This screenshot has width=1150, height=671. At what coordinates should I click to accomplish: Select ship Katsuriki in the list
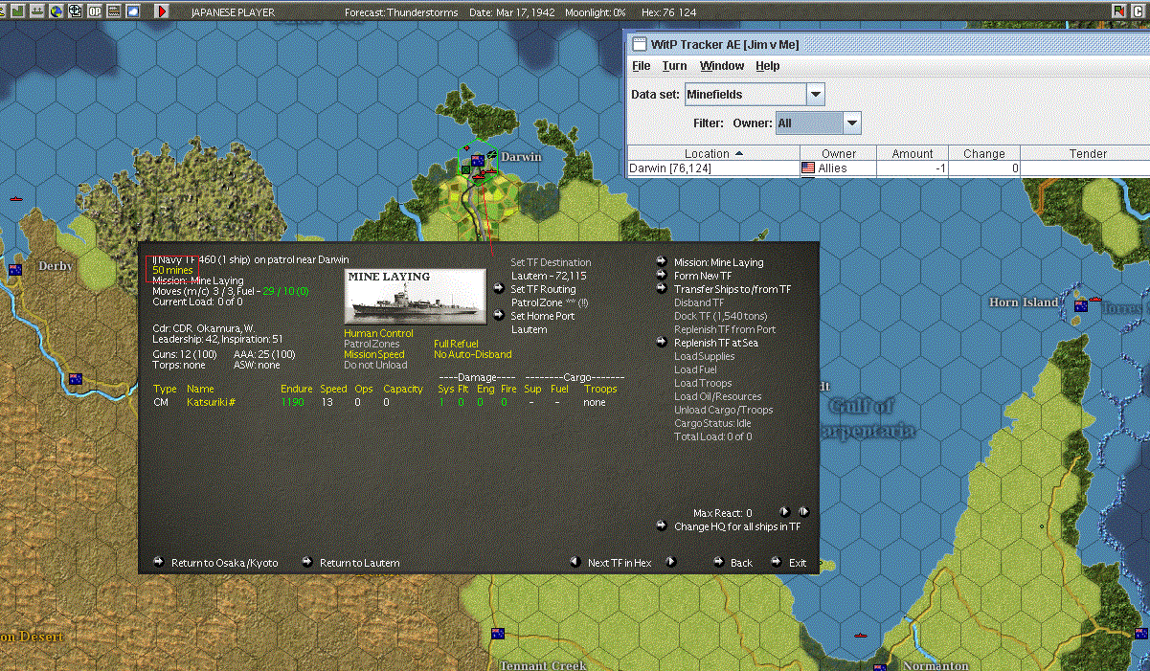(x=212, y=403)
